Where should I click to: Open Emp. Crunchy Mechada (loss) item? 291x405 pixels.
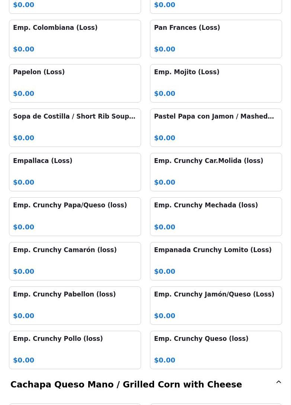point(216,217)
